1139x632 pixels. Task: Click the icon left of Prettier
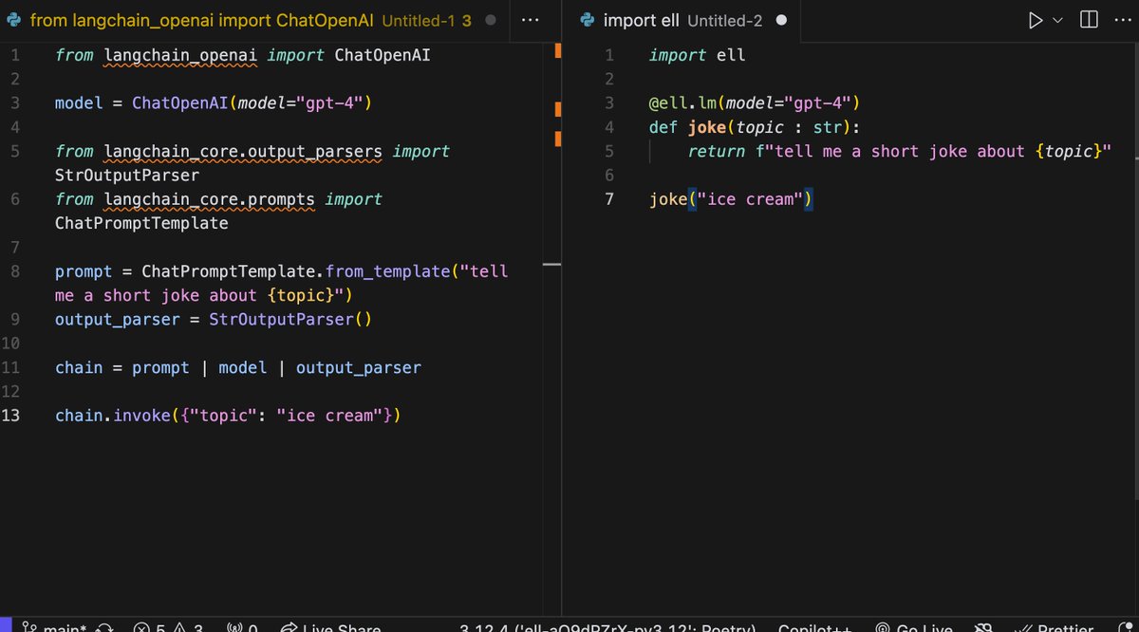tap(982, 626)
